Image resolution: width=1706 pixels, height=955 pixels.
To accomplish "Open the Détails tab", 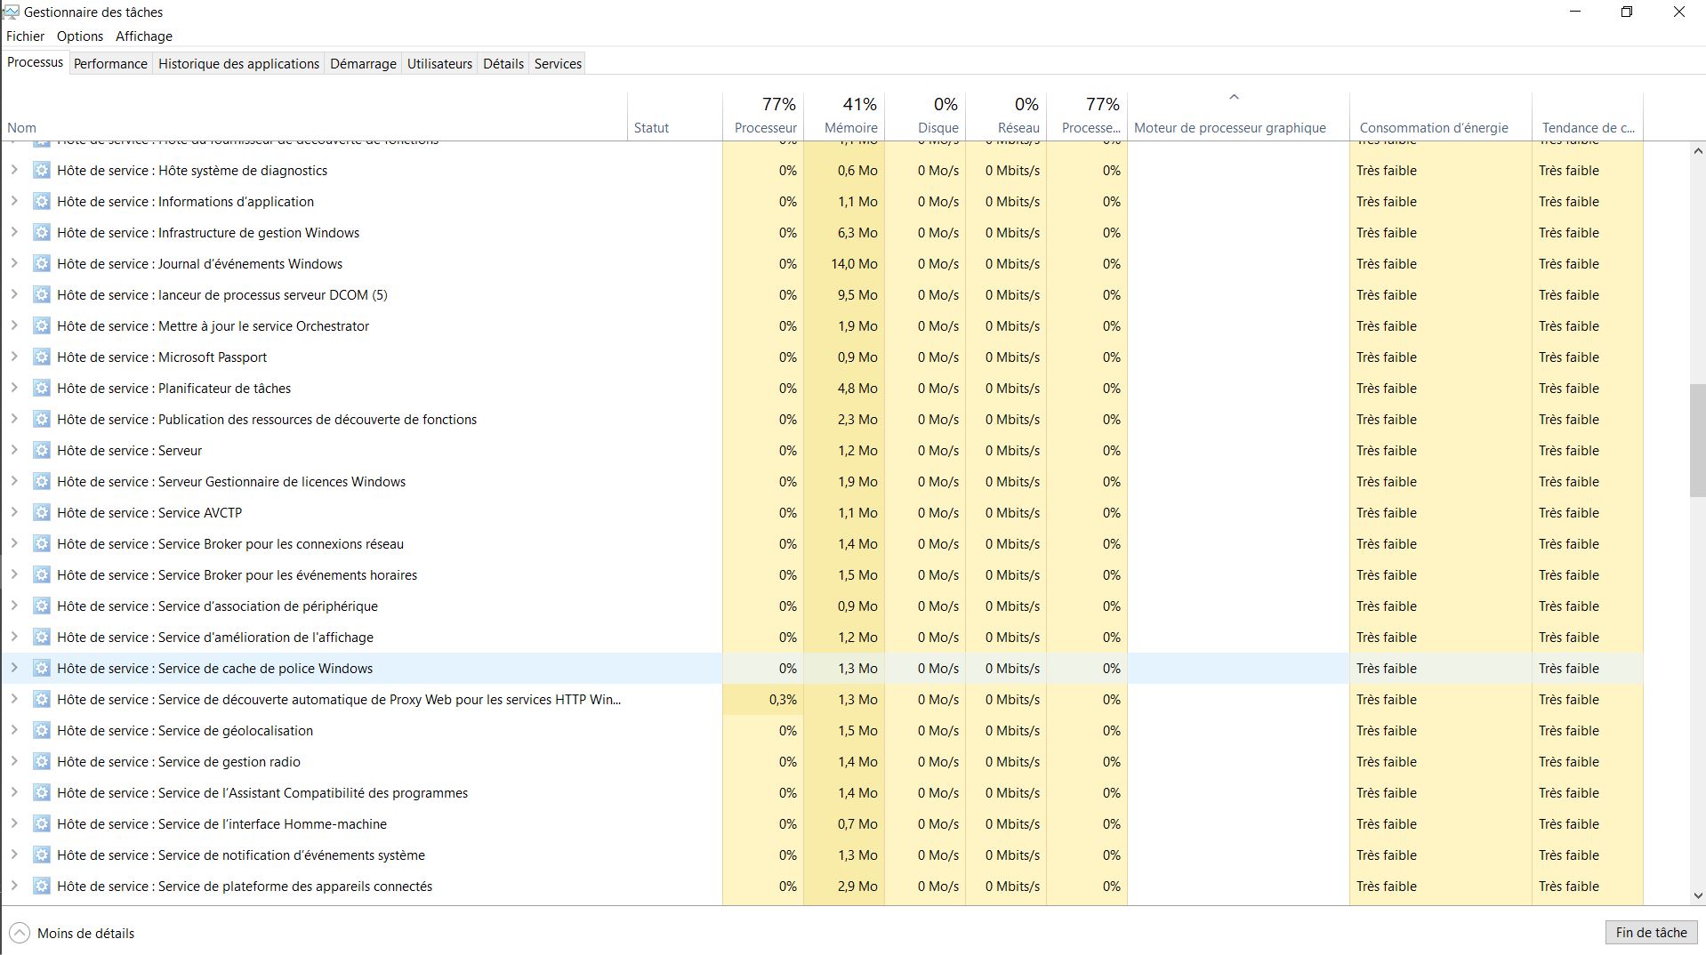I will [x=503, y=64].
